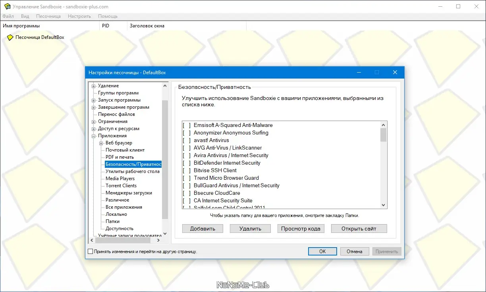
Task: Click the tree scroll down arrow
Action: coord(165,233)
